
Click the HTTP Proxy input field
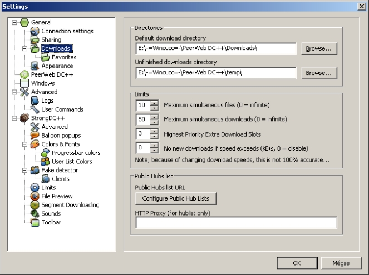(x=236, y=223)
